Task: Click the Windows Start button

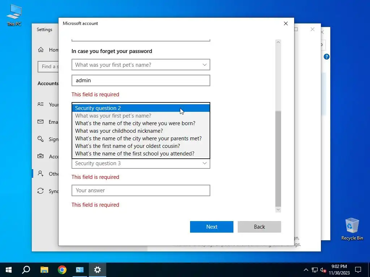Action: point(9,270)
